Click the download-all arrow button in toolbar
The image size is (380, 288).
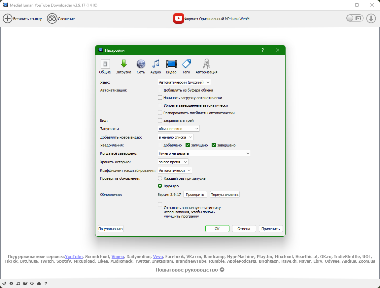coord(371,18)
